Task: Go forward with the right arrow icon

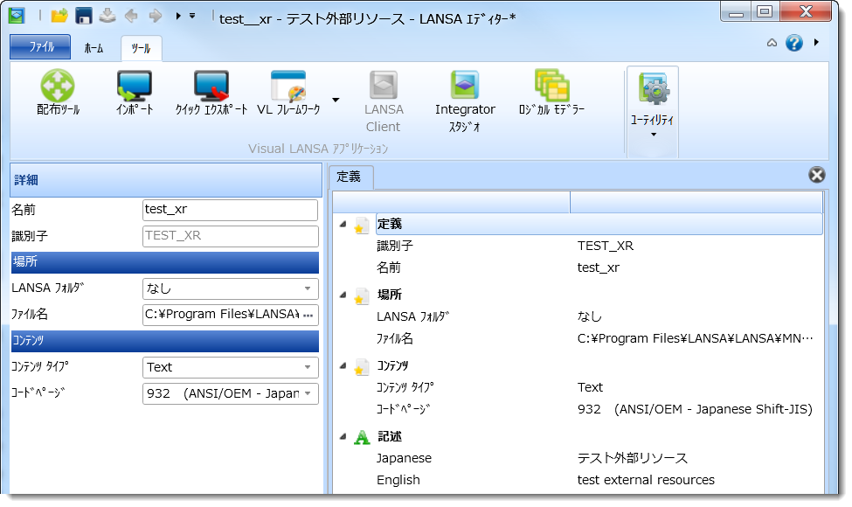Action: coord(156,17)
